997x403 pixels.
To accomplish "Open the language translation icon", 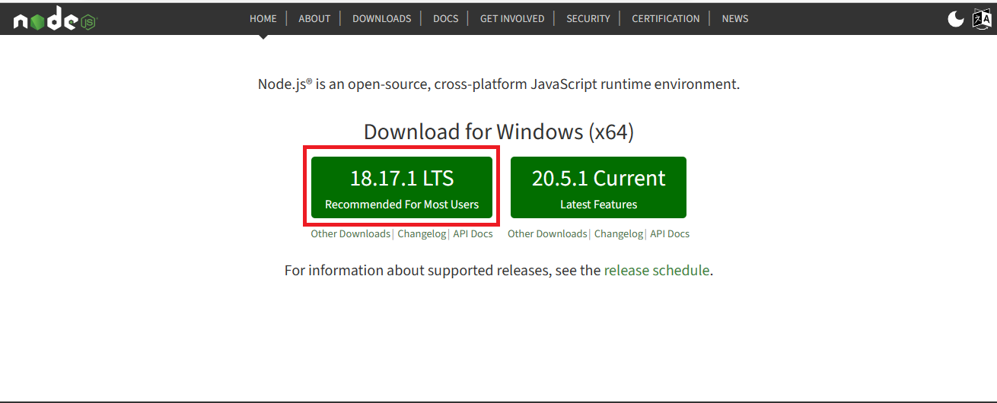I will click(982, 19).
